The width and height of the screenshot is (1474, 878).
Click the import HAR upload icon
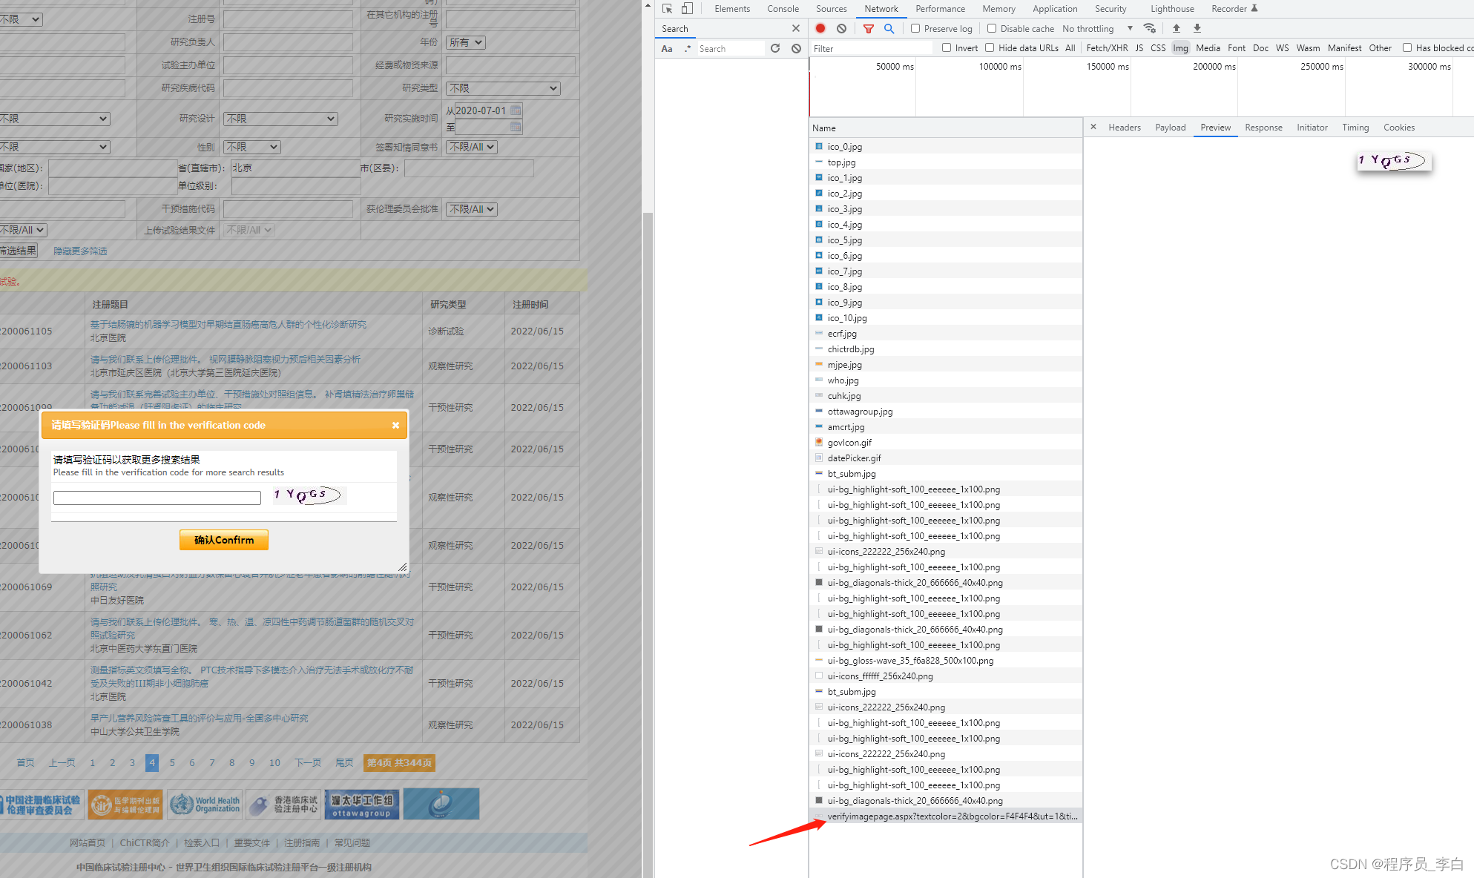(x=1176, y=28)
